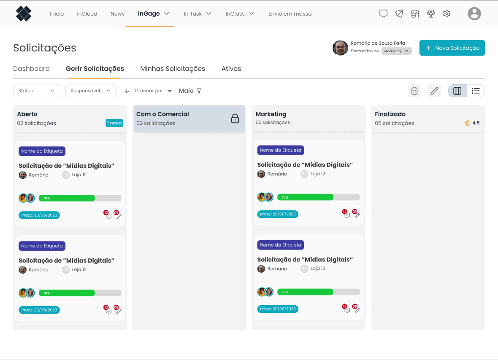This screenshot has height=360, width=498.
Task: Click Romário de Souza Faria profile photo
Action: pos(340,48)
